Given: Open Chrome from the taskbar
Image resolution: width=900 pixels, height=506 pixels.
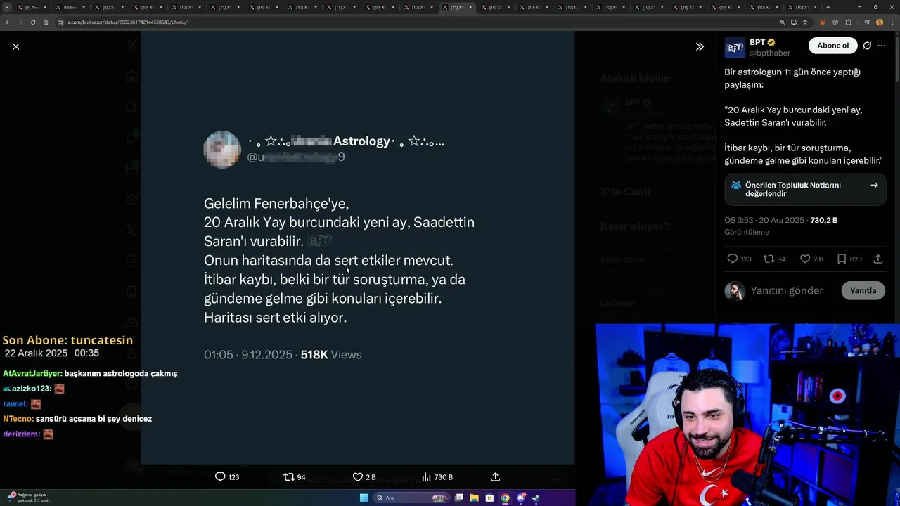Looking at the screenshot, I should tap(505, 498).
